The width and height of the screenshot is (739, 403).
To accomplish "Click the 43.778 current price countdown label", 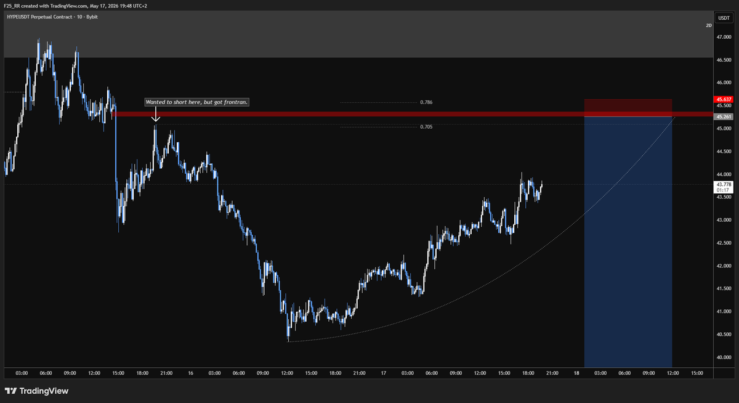I will click(723, 187).
